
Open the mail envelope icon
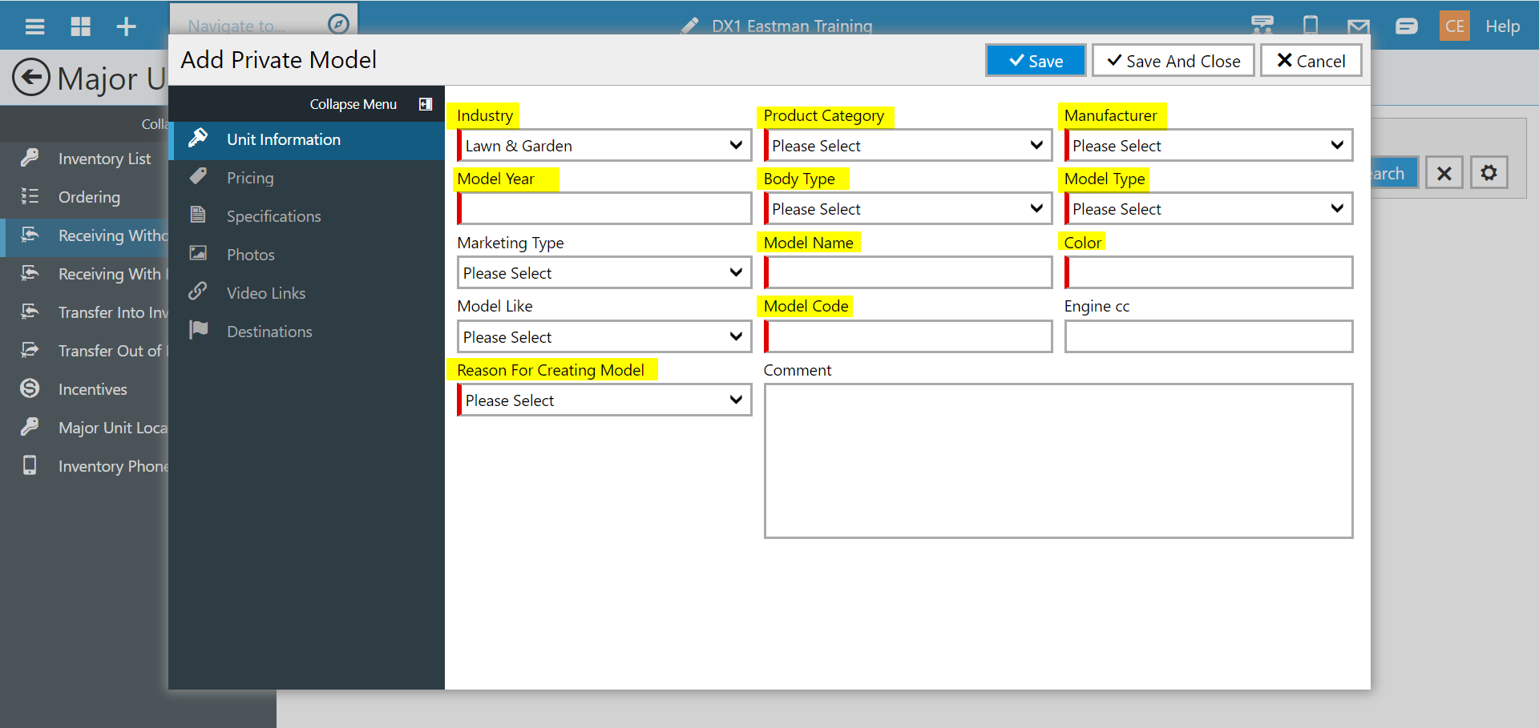1359,26
